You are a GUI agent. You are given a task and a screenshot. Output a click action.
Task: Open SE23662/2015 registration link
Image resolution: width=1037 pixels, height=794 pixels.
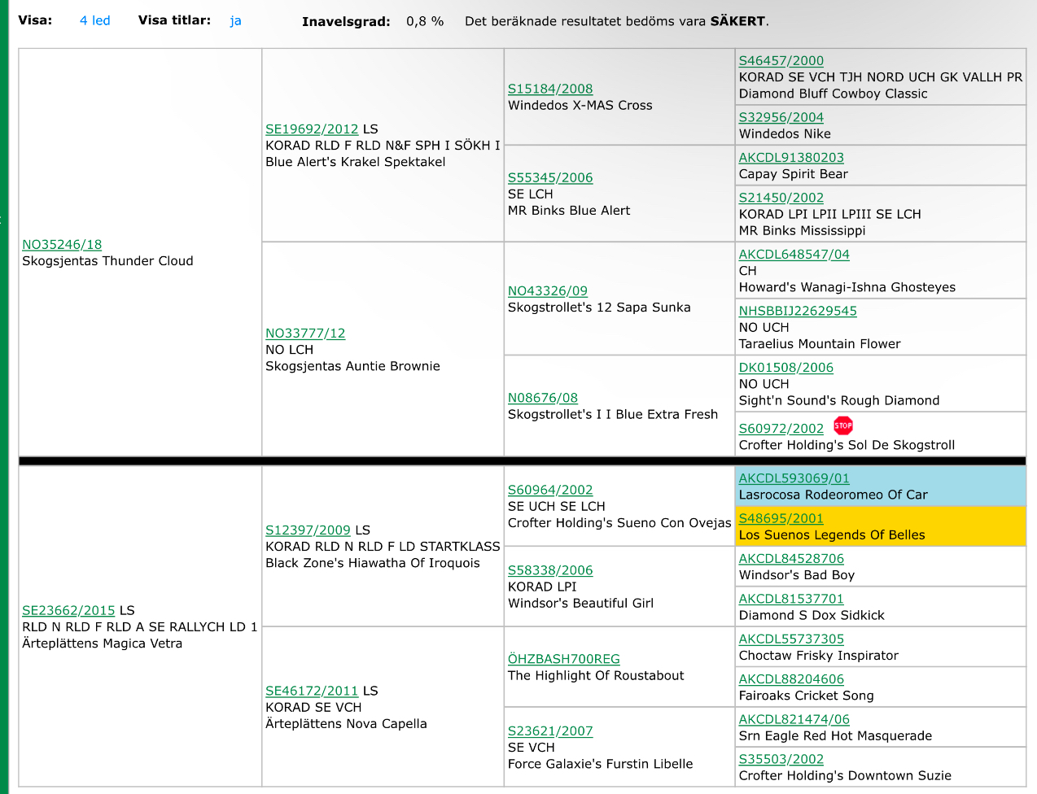[68, 611]
